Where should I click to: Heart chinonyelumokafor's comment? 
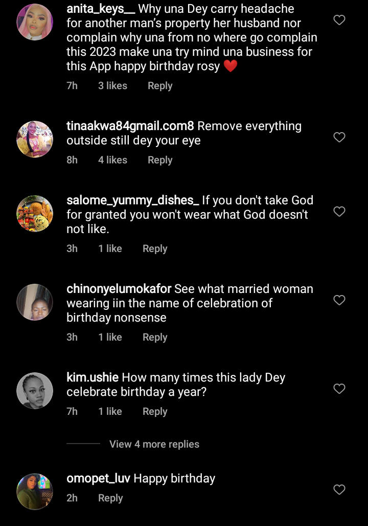coord(339,300)
